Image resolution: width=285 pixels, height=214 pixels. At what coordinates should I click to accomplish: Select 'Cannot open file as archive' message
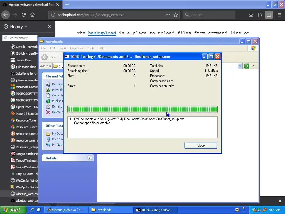click(x=92, y=123)
